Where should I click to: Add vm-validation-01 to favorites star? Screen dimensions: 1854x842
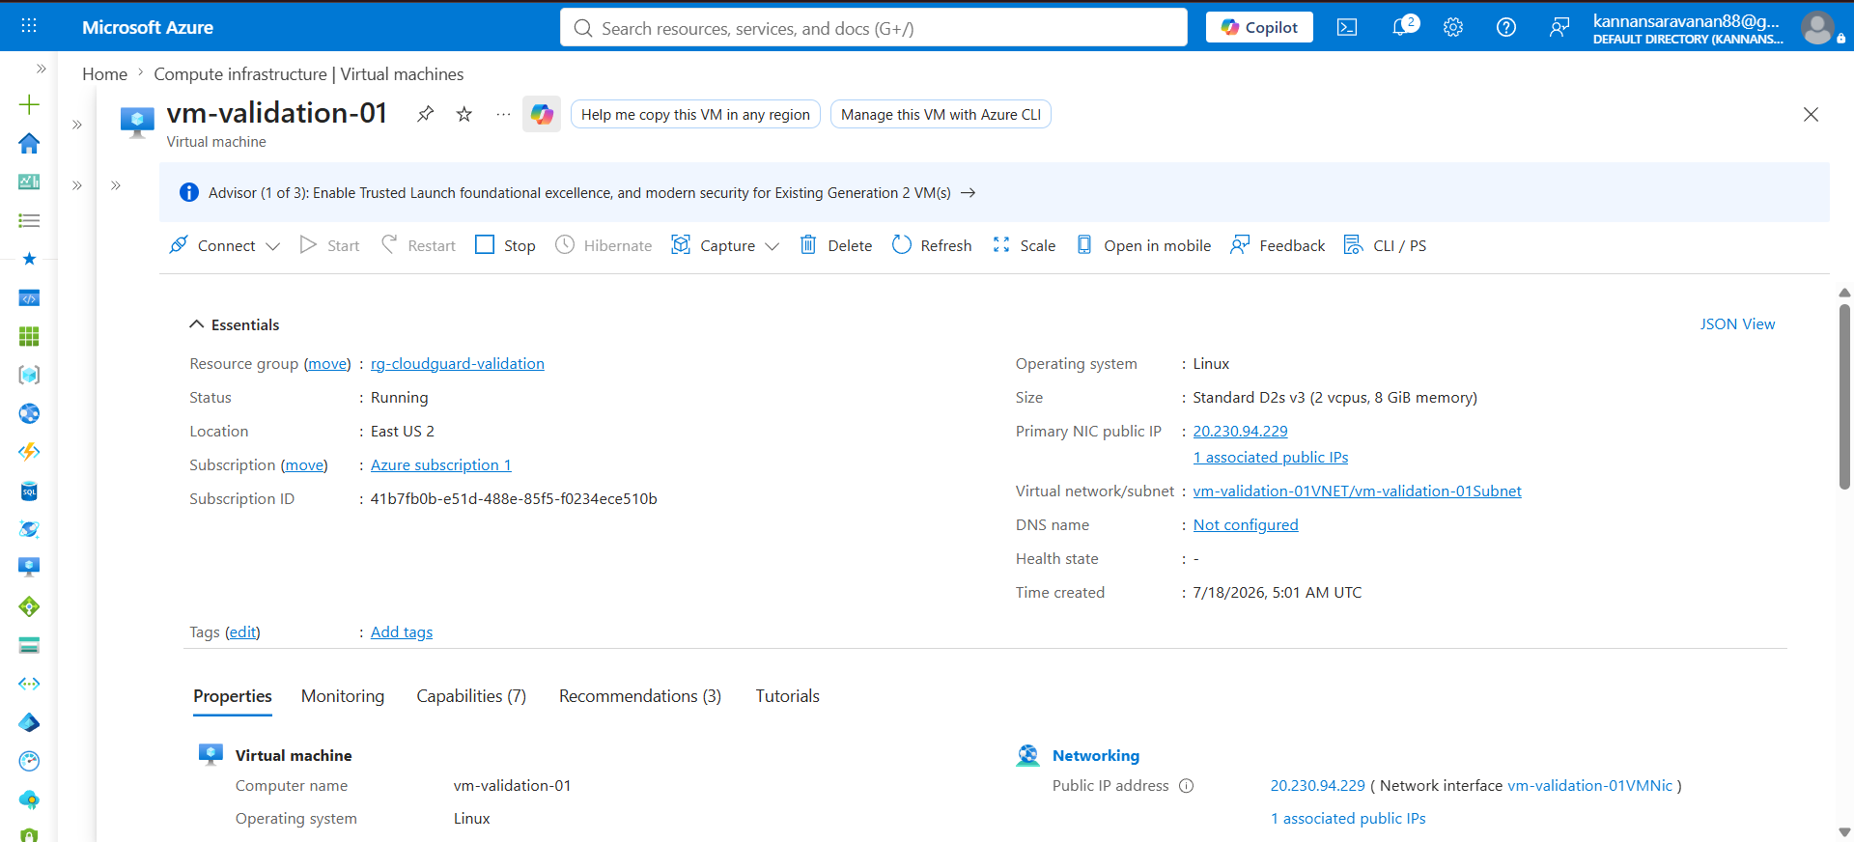464,114
